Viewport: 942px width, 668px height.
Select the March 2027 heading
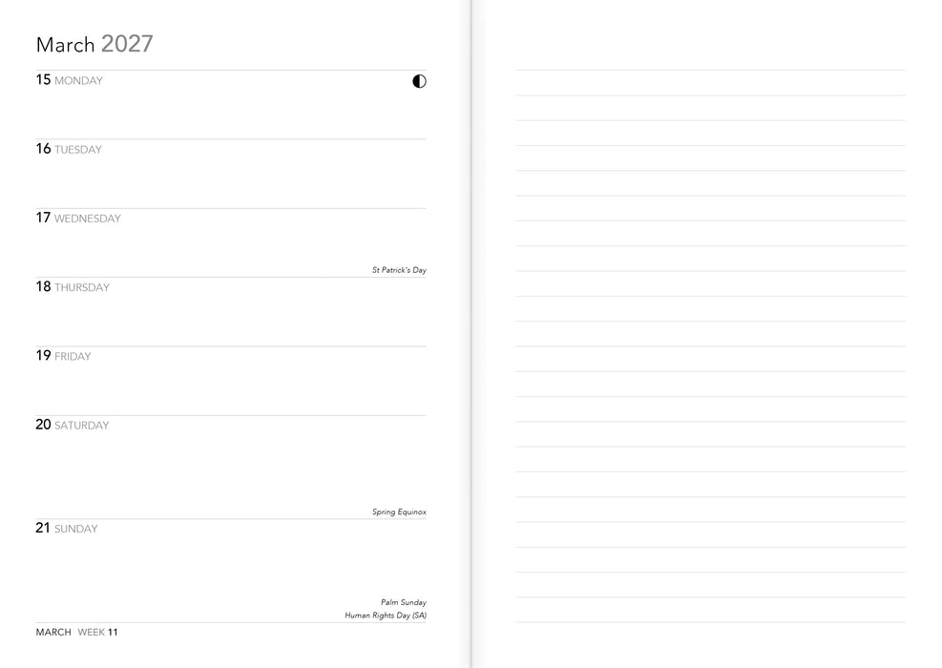tap(94, 45)
